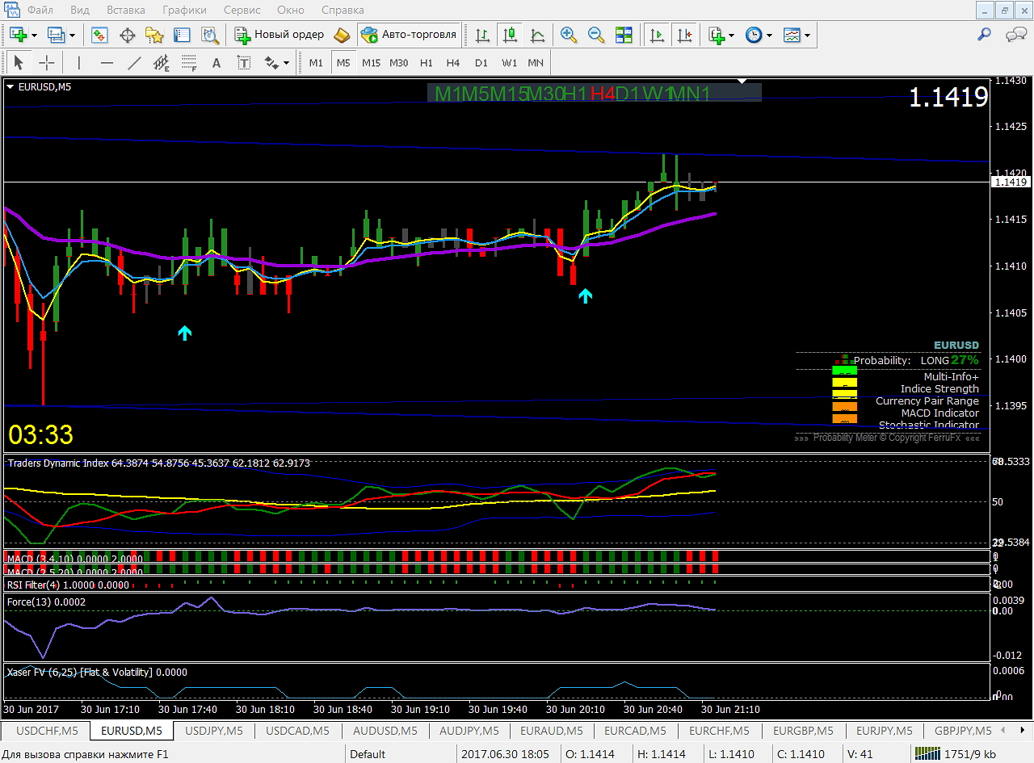The height and width of the screenshot is (763, 1034).
Task: Expand the arrow objects dropdown
Action: [286, 62]
